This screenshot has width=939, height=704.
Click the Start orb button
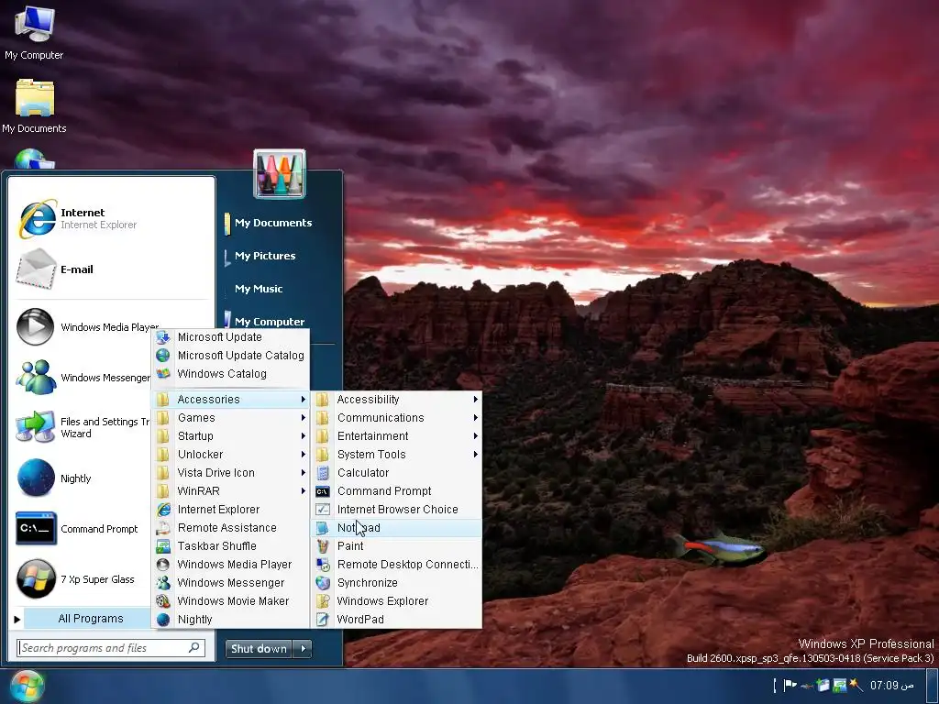[27, 686]
